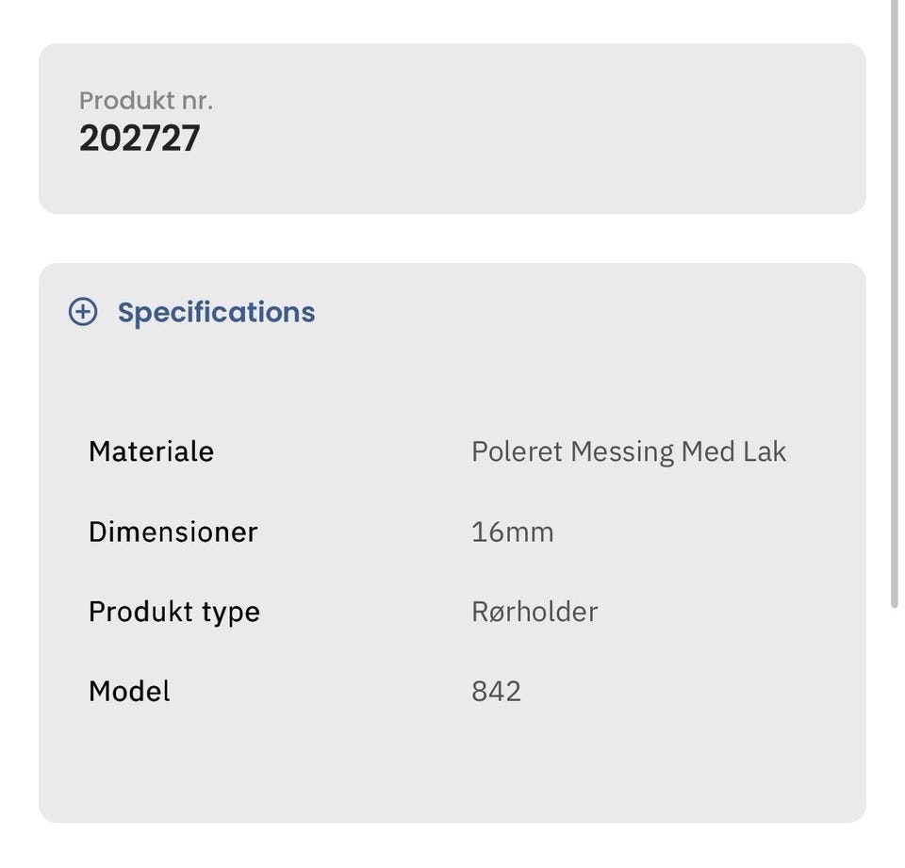Click 'nr.' in the product number label
The height and width of the screenshot is (868, 905).
(x=197, y=101)
